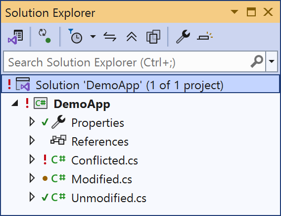Open the Pending Changes Filter dropdown arrow
Viewport: 281px width, 216px height.
93,37
